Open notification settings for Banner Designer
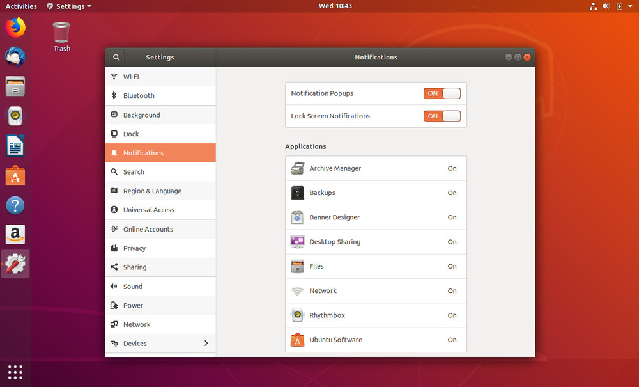This screenshot has width=639, height=387. click(x=376, y=217)
